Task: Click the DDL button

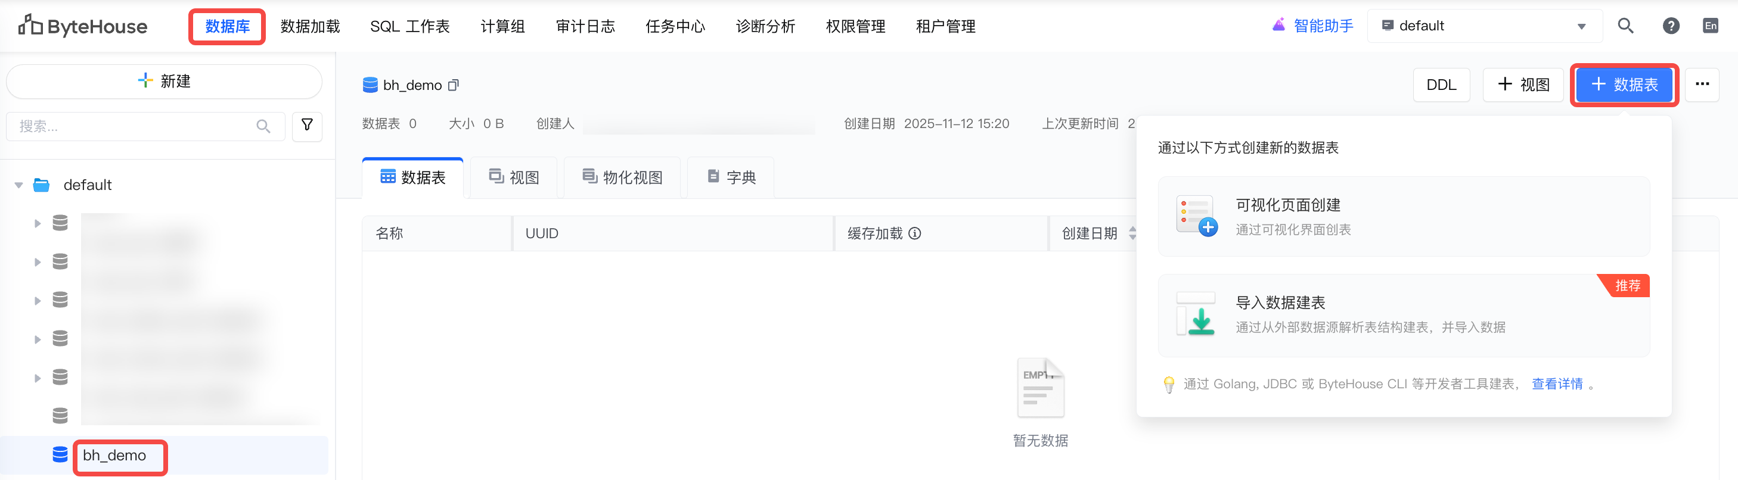Action: [x=1441, y=85]
